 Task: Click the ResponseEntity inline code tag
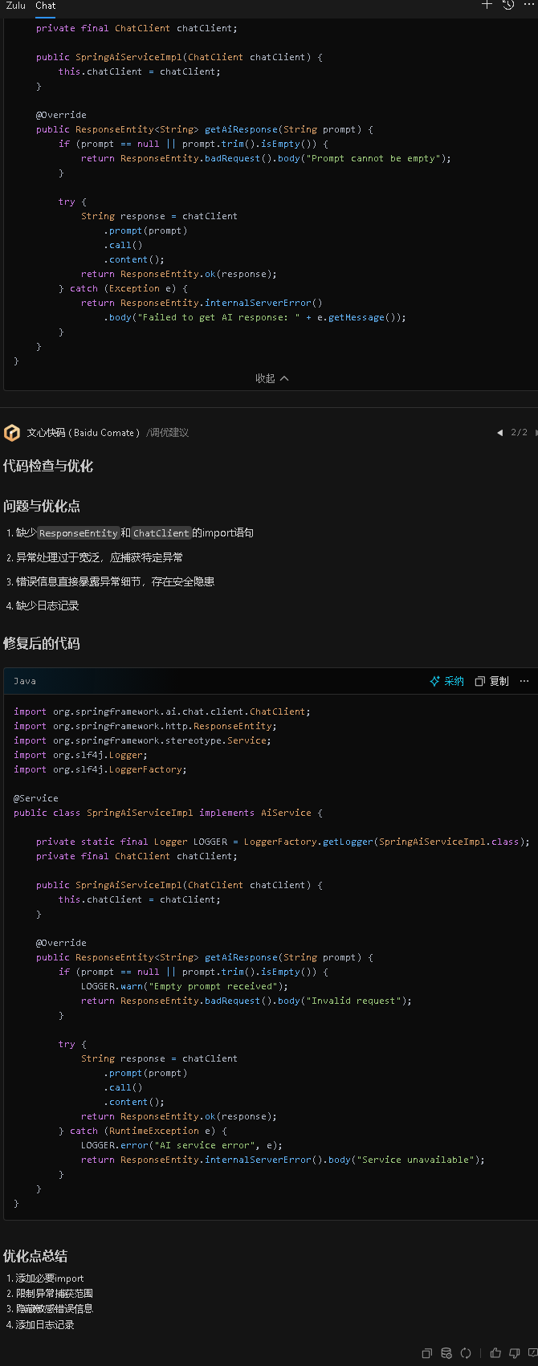78,533
